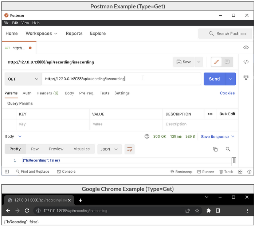Click the lightbulb info icon in sidebar

(x=246, y=77)
